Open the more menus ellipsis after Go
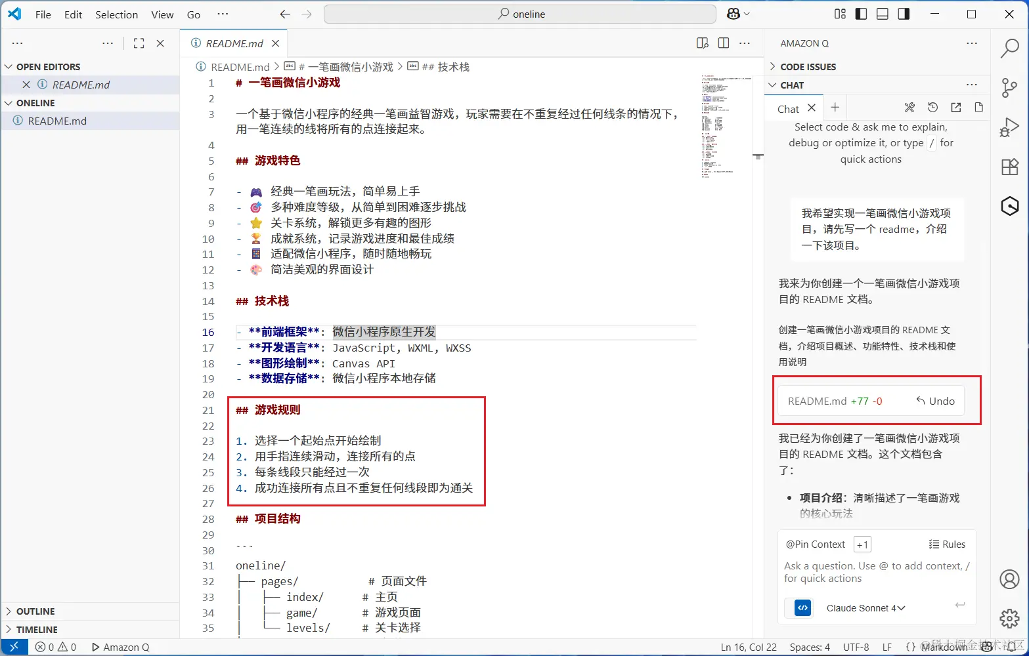Image resolution: width=1029 pixels, height=656 pixels. pyautogui.click(x=223, y=14)
